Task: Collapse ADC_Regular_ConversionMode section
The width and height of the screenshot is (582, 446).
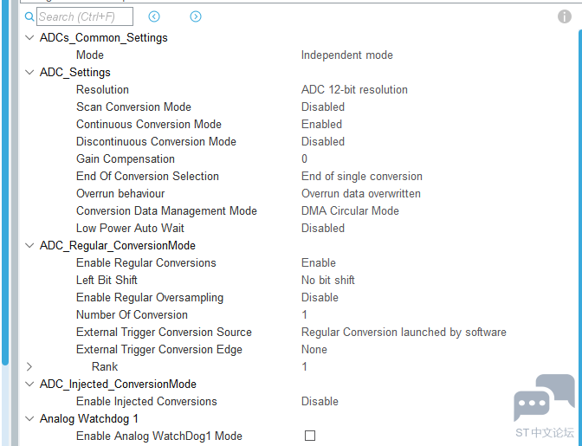Action: coord(30,245)
